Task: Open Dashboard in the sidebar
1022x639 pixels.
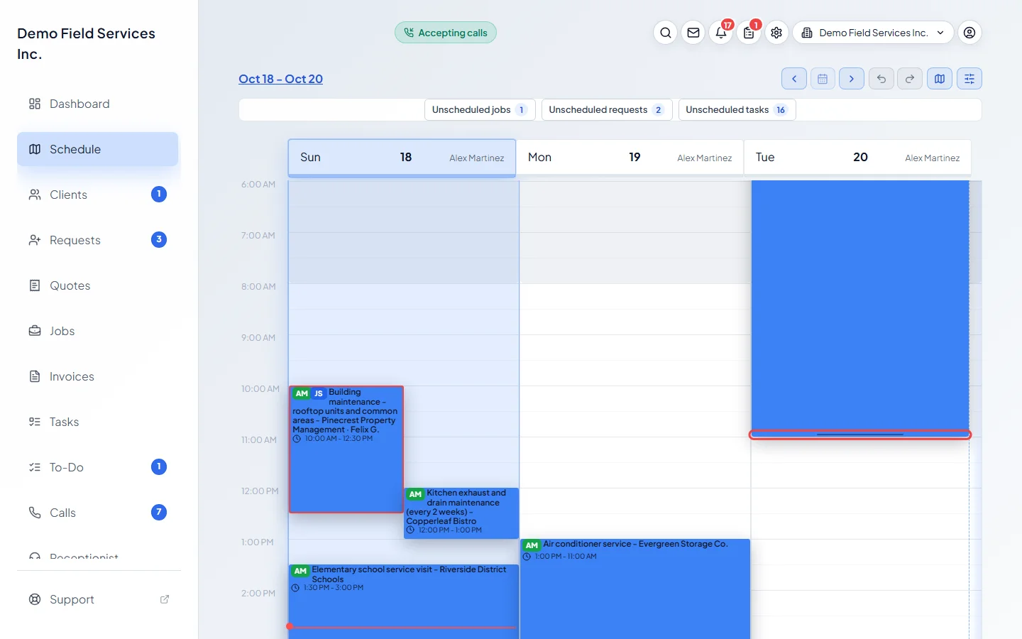Action: 98,104
